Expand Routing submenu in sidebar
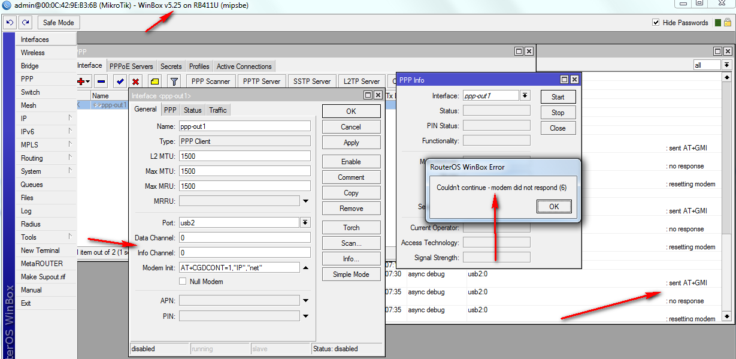The width and height of the screenshot is (736, 359). coord(46,158)
